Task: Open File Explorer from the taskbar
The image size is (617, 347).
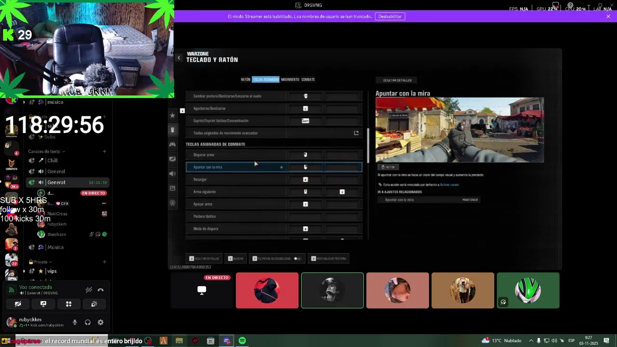Action: (x=179, y=341)
